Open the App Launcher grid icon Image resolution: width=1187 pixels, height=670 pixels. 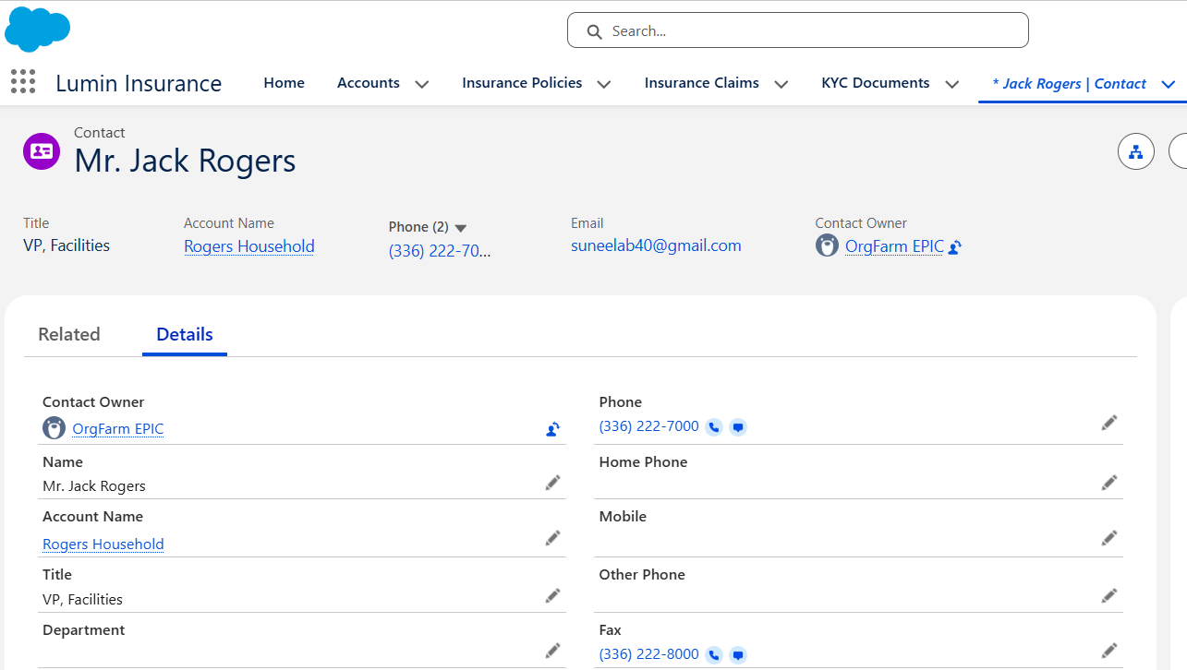tap(23, 82)
